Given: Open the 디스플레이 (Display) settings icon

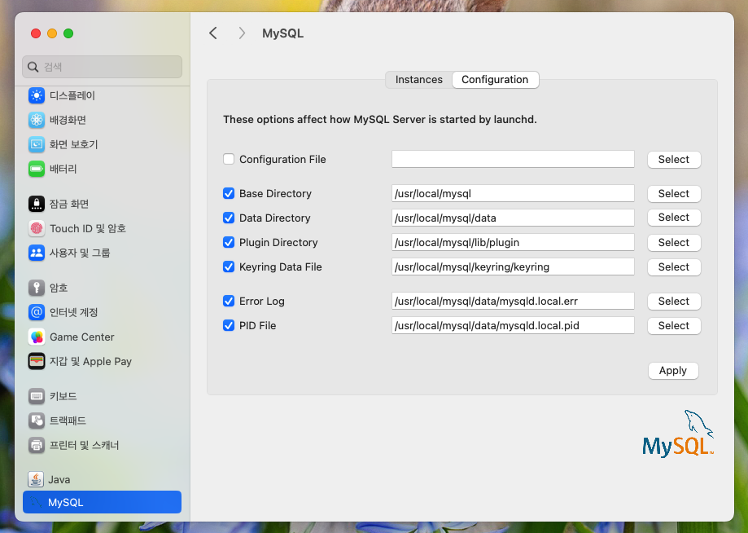Looking at the screenshot, I should [37, 95].
